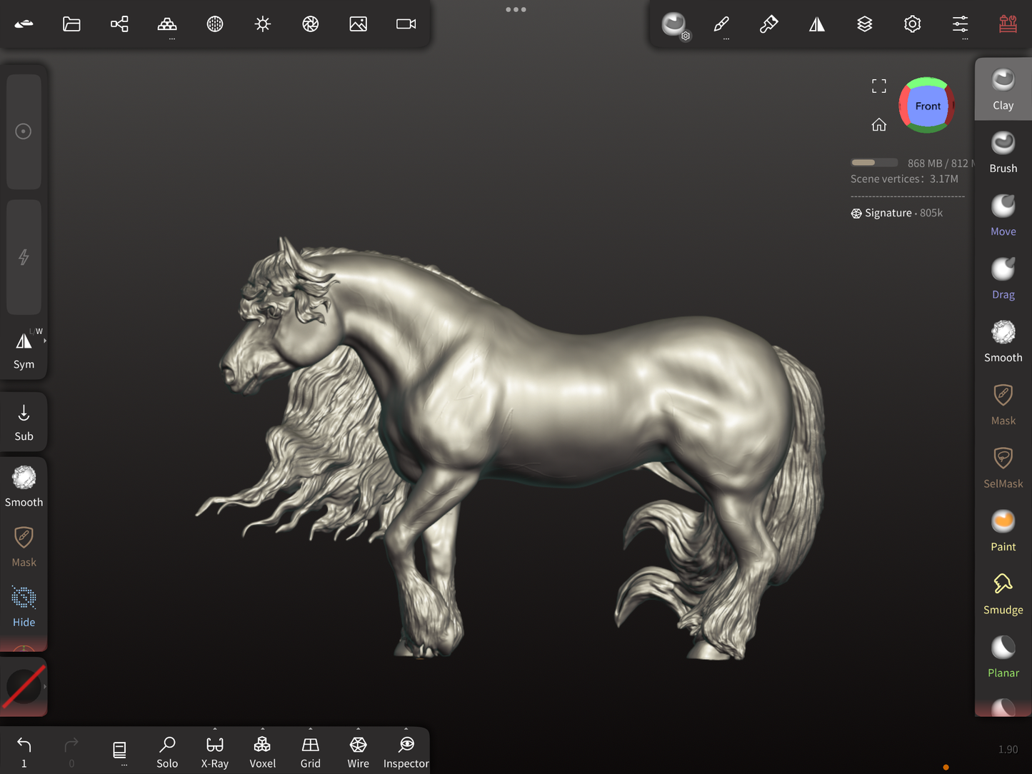Choose the Drag tool
Image resolution: width=1032 pixels, height=774 pixels.
(1003, 278)
